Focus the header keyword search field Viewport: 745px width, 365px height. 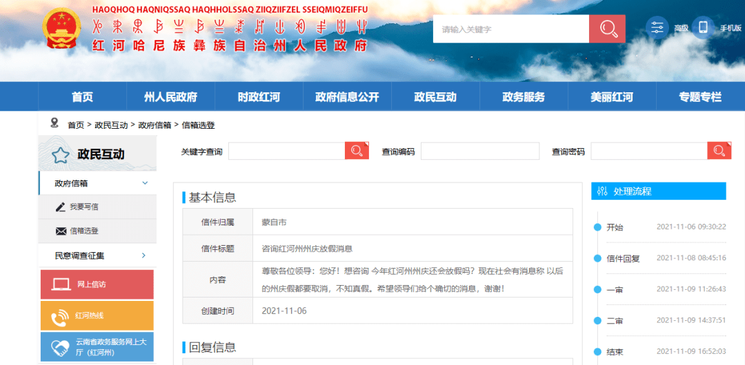pos(510,29)
